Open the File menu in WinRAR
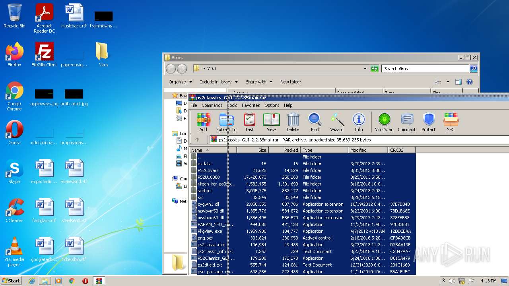This screenshot has height=286, width=509. (194, 105)
